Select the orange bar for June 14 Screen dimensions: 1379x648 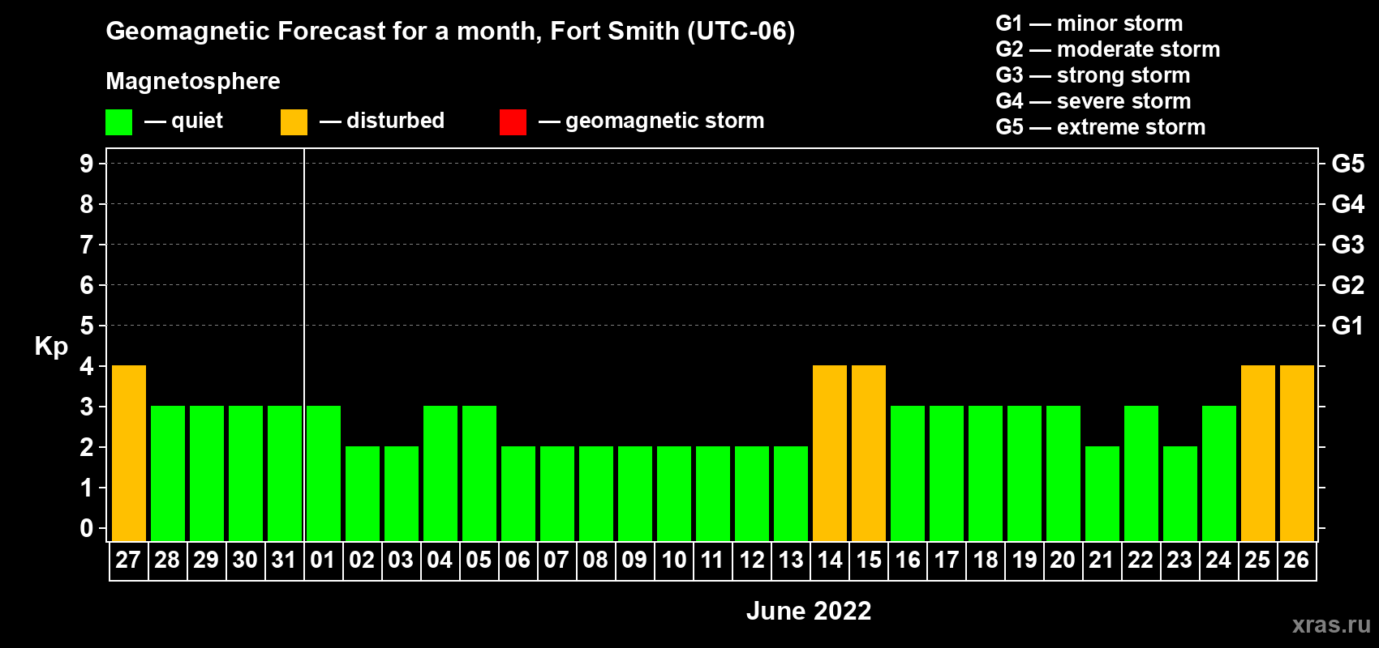[x=830, y=453]
